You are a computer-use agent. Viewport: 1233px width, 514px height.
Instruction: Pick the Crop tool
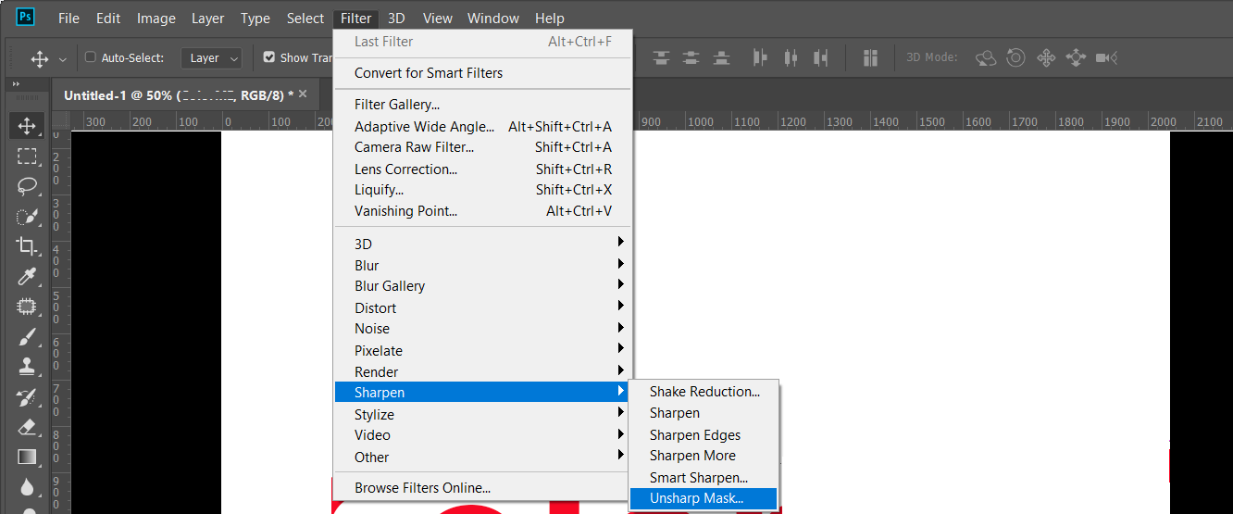coord(27,246)
